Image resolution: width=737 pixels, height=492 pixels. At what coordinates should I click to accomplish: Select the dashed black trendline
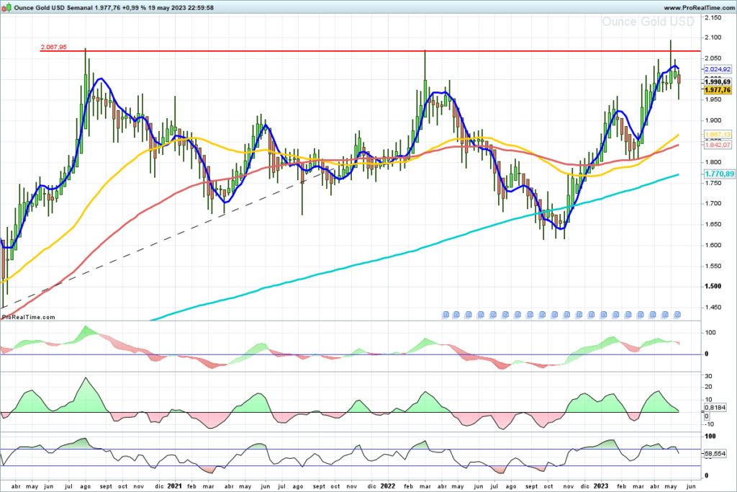click(167, 238)
